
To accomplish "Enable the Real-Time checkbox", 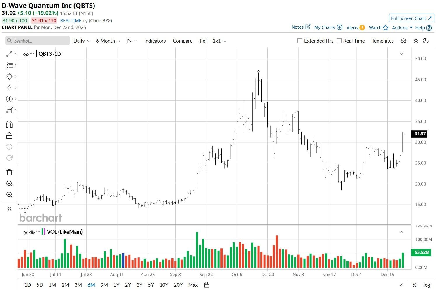I will 339,41.
